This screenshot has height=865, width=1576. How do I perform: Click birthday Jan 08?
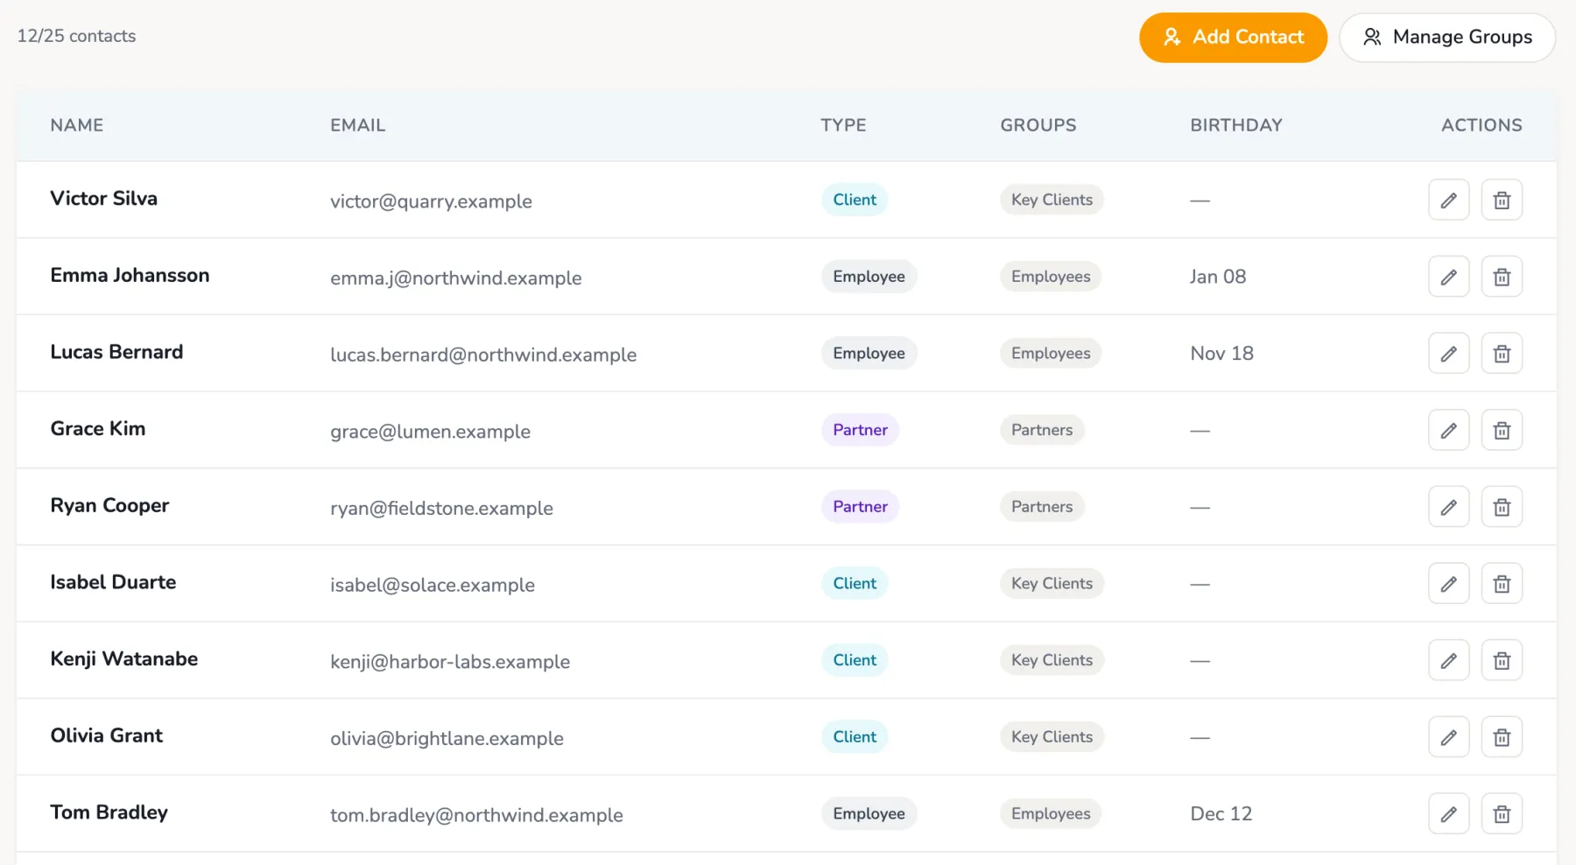point(1217,277)
